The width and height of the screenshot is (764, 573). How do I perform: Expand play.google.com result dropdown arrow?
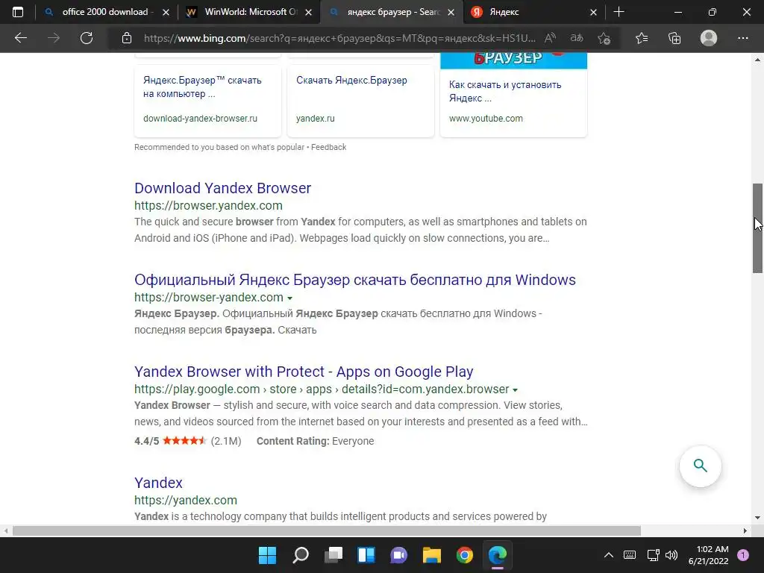point(515,389)
